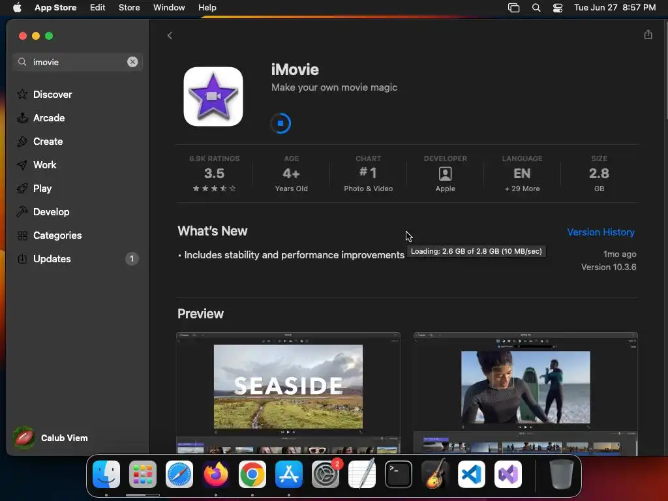This screenshot has height=501, width=668.
Task: Click the 3.5 star ratings section
Action: [214, 175]
